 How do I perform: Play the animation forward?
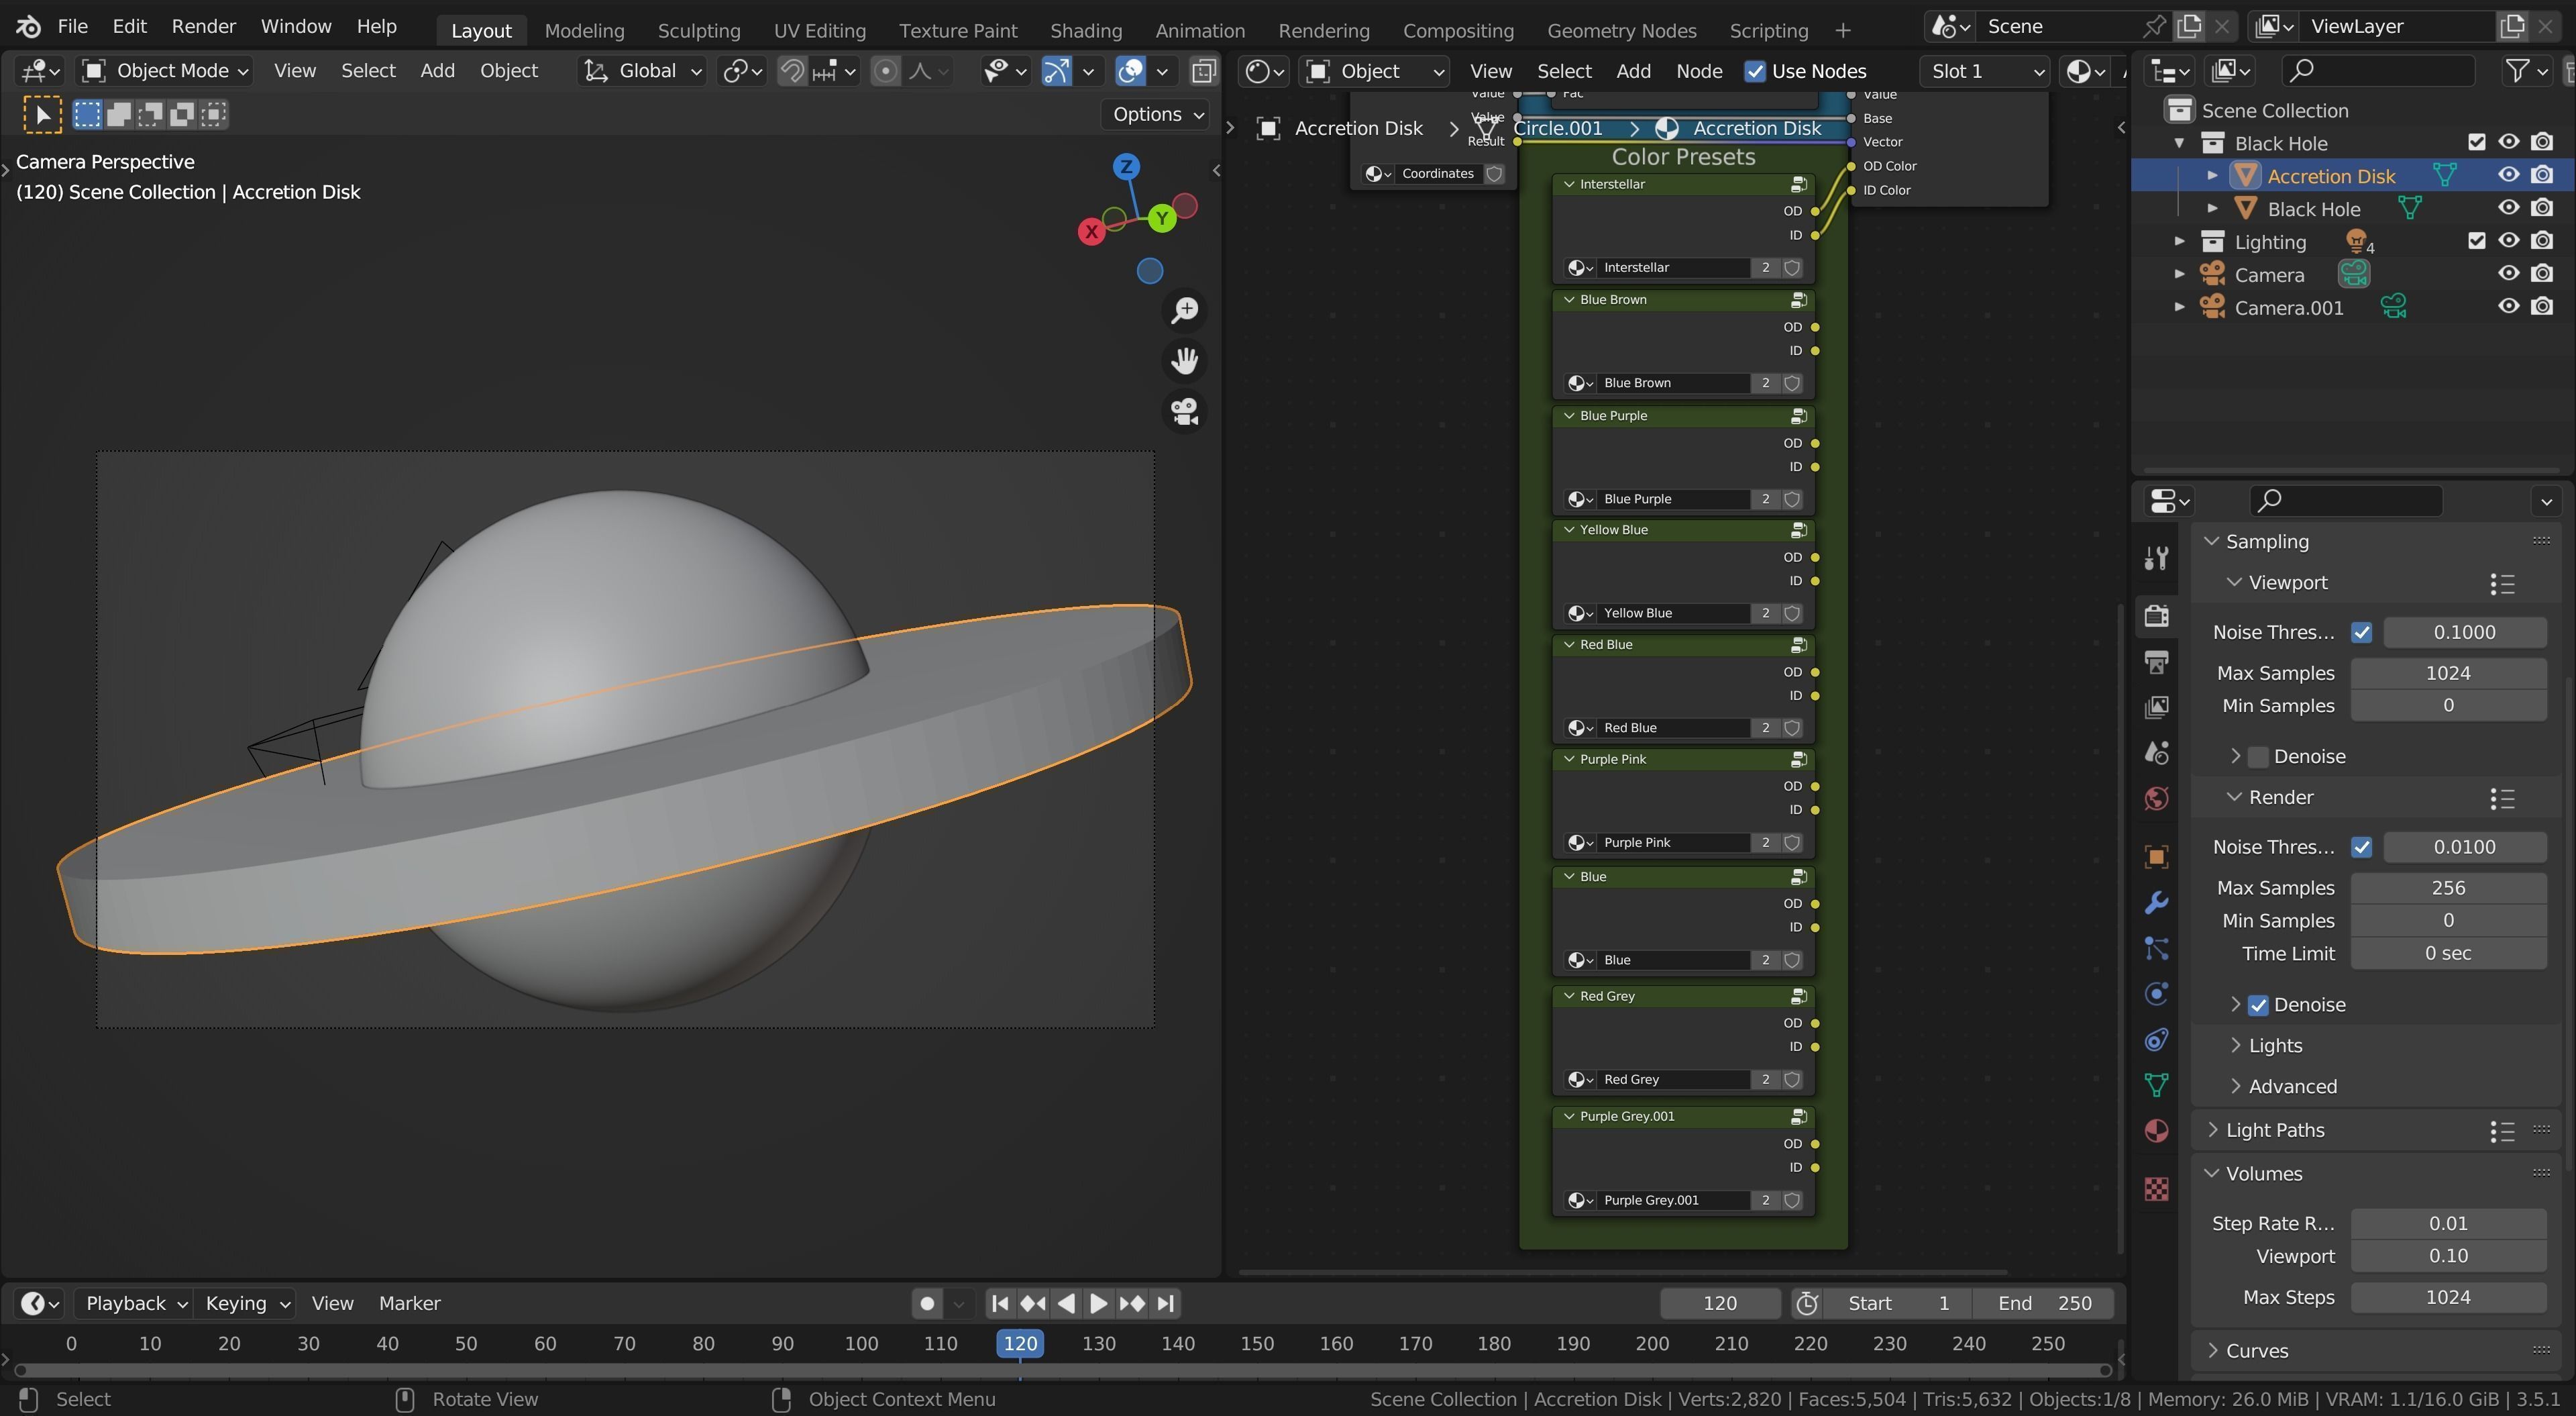1098,1303
